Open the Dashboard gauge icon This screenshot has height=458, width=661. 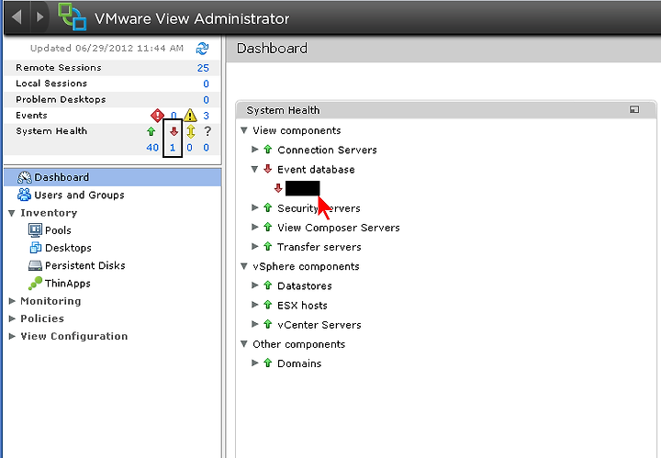click(x=25, y=177)
